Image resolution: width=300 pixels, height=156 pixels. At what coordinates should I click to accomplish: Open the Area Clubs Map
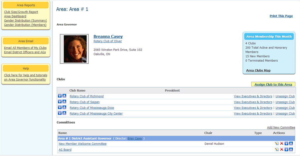[258, 70]
